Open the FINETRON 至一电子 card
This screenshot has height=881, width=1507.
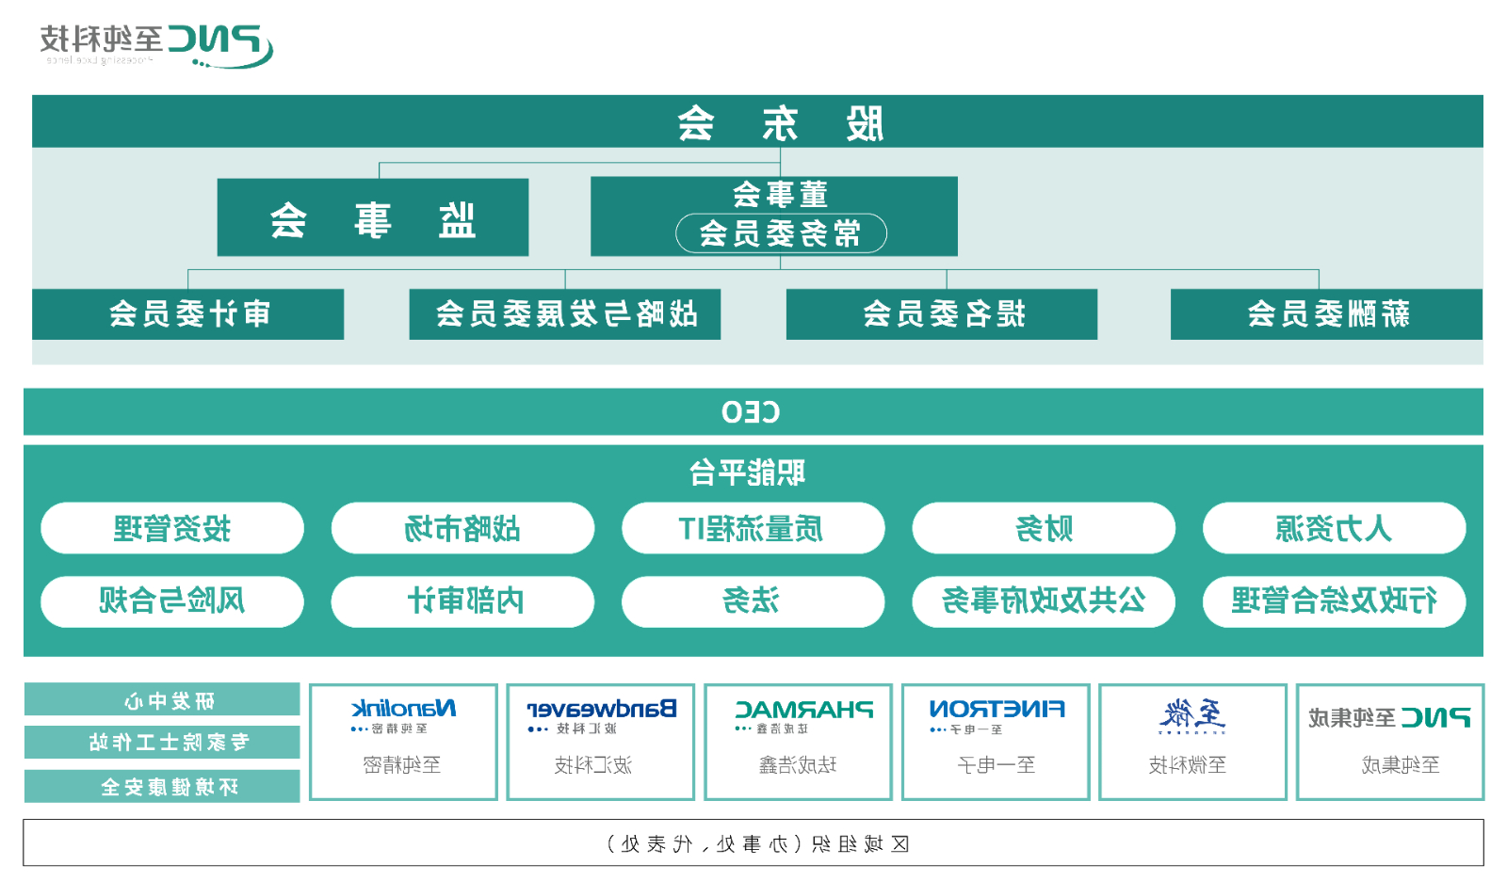(x=996, y=742)
